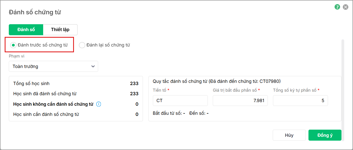Expand the Phạm vi dropdown chevron
Image resolution: width=353 pixels, height=150 pixels.
click(x=93, y=66)
